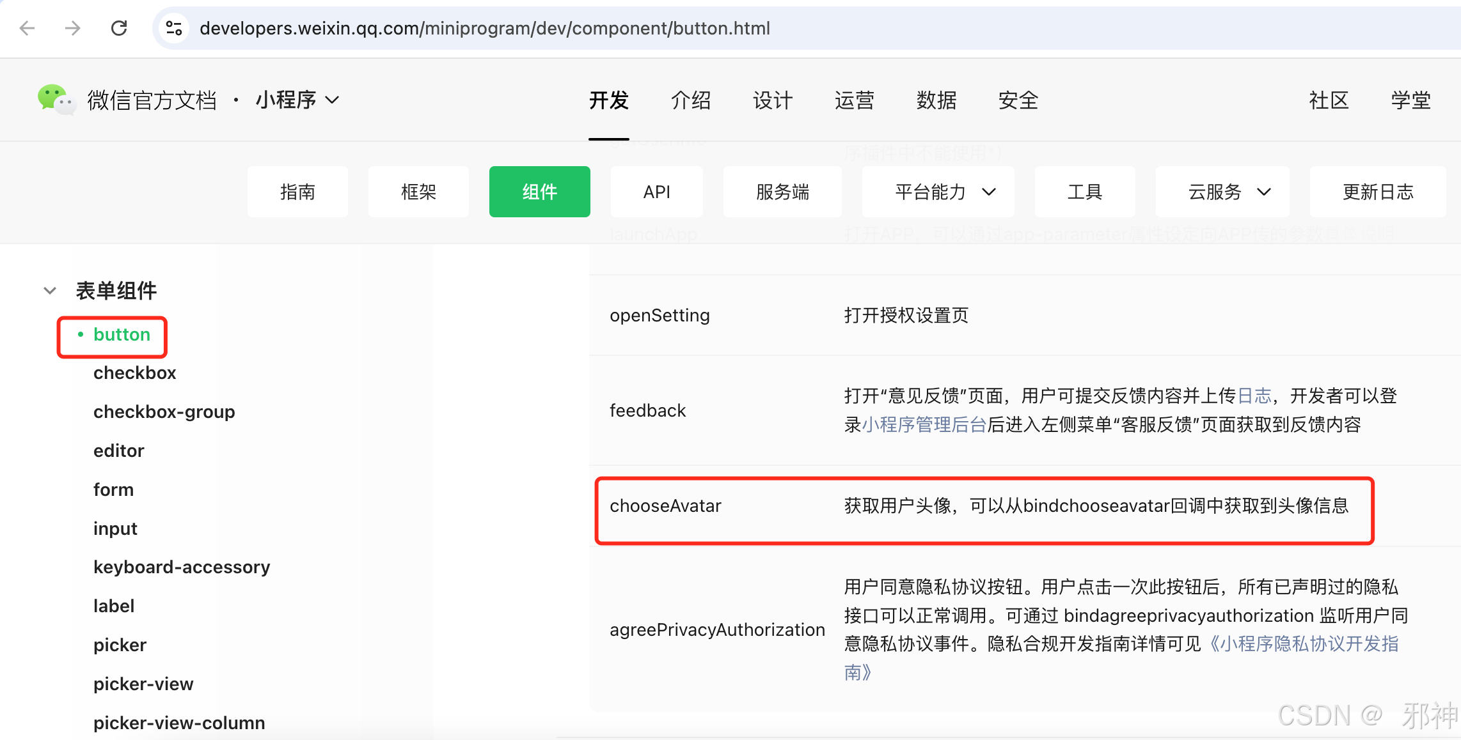Open site info icon in address bar
Viewport: 1461px width, 740px height.
tap(174, 28)
